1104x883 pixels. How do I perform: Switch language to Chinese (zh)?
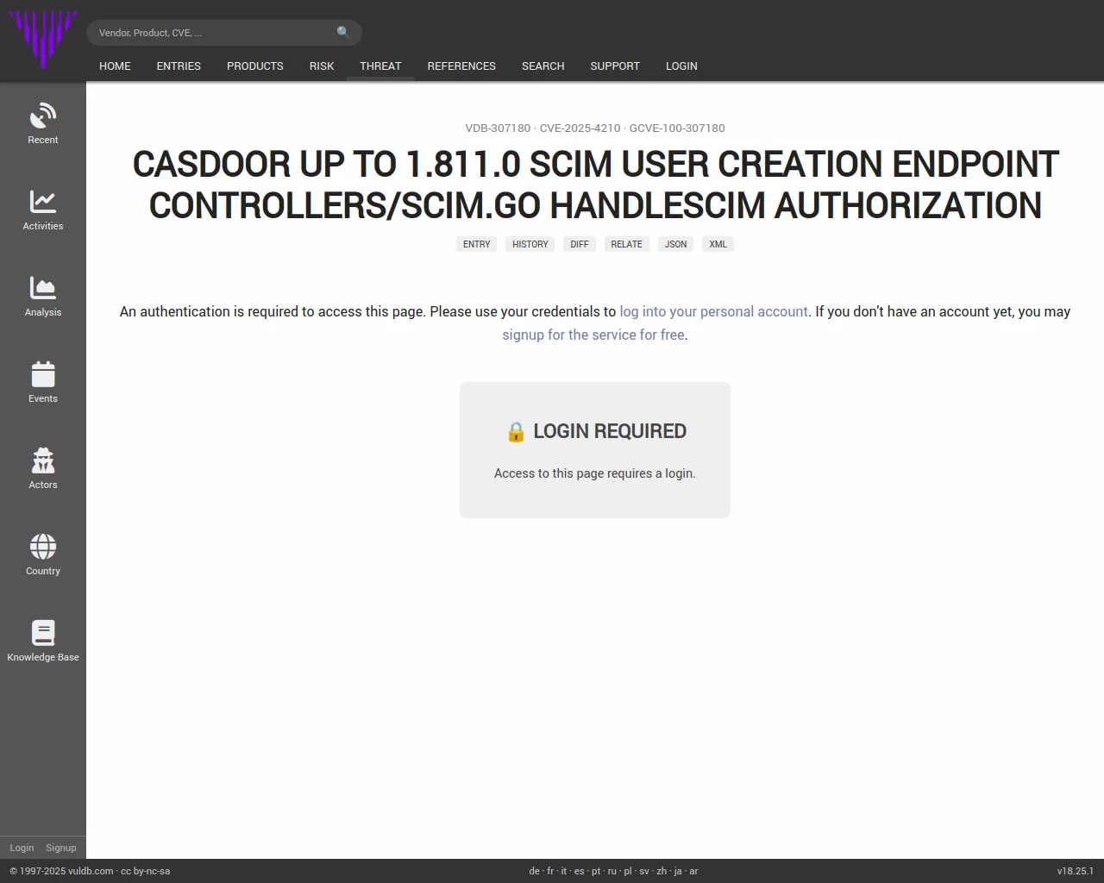pyautogui.click(x=662, y=871)
